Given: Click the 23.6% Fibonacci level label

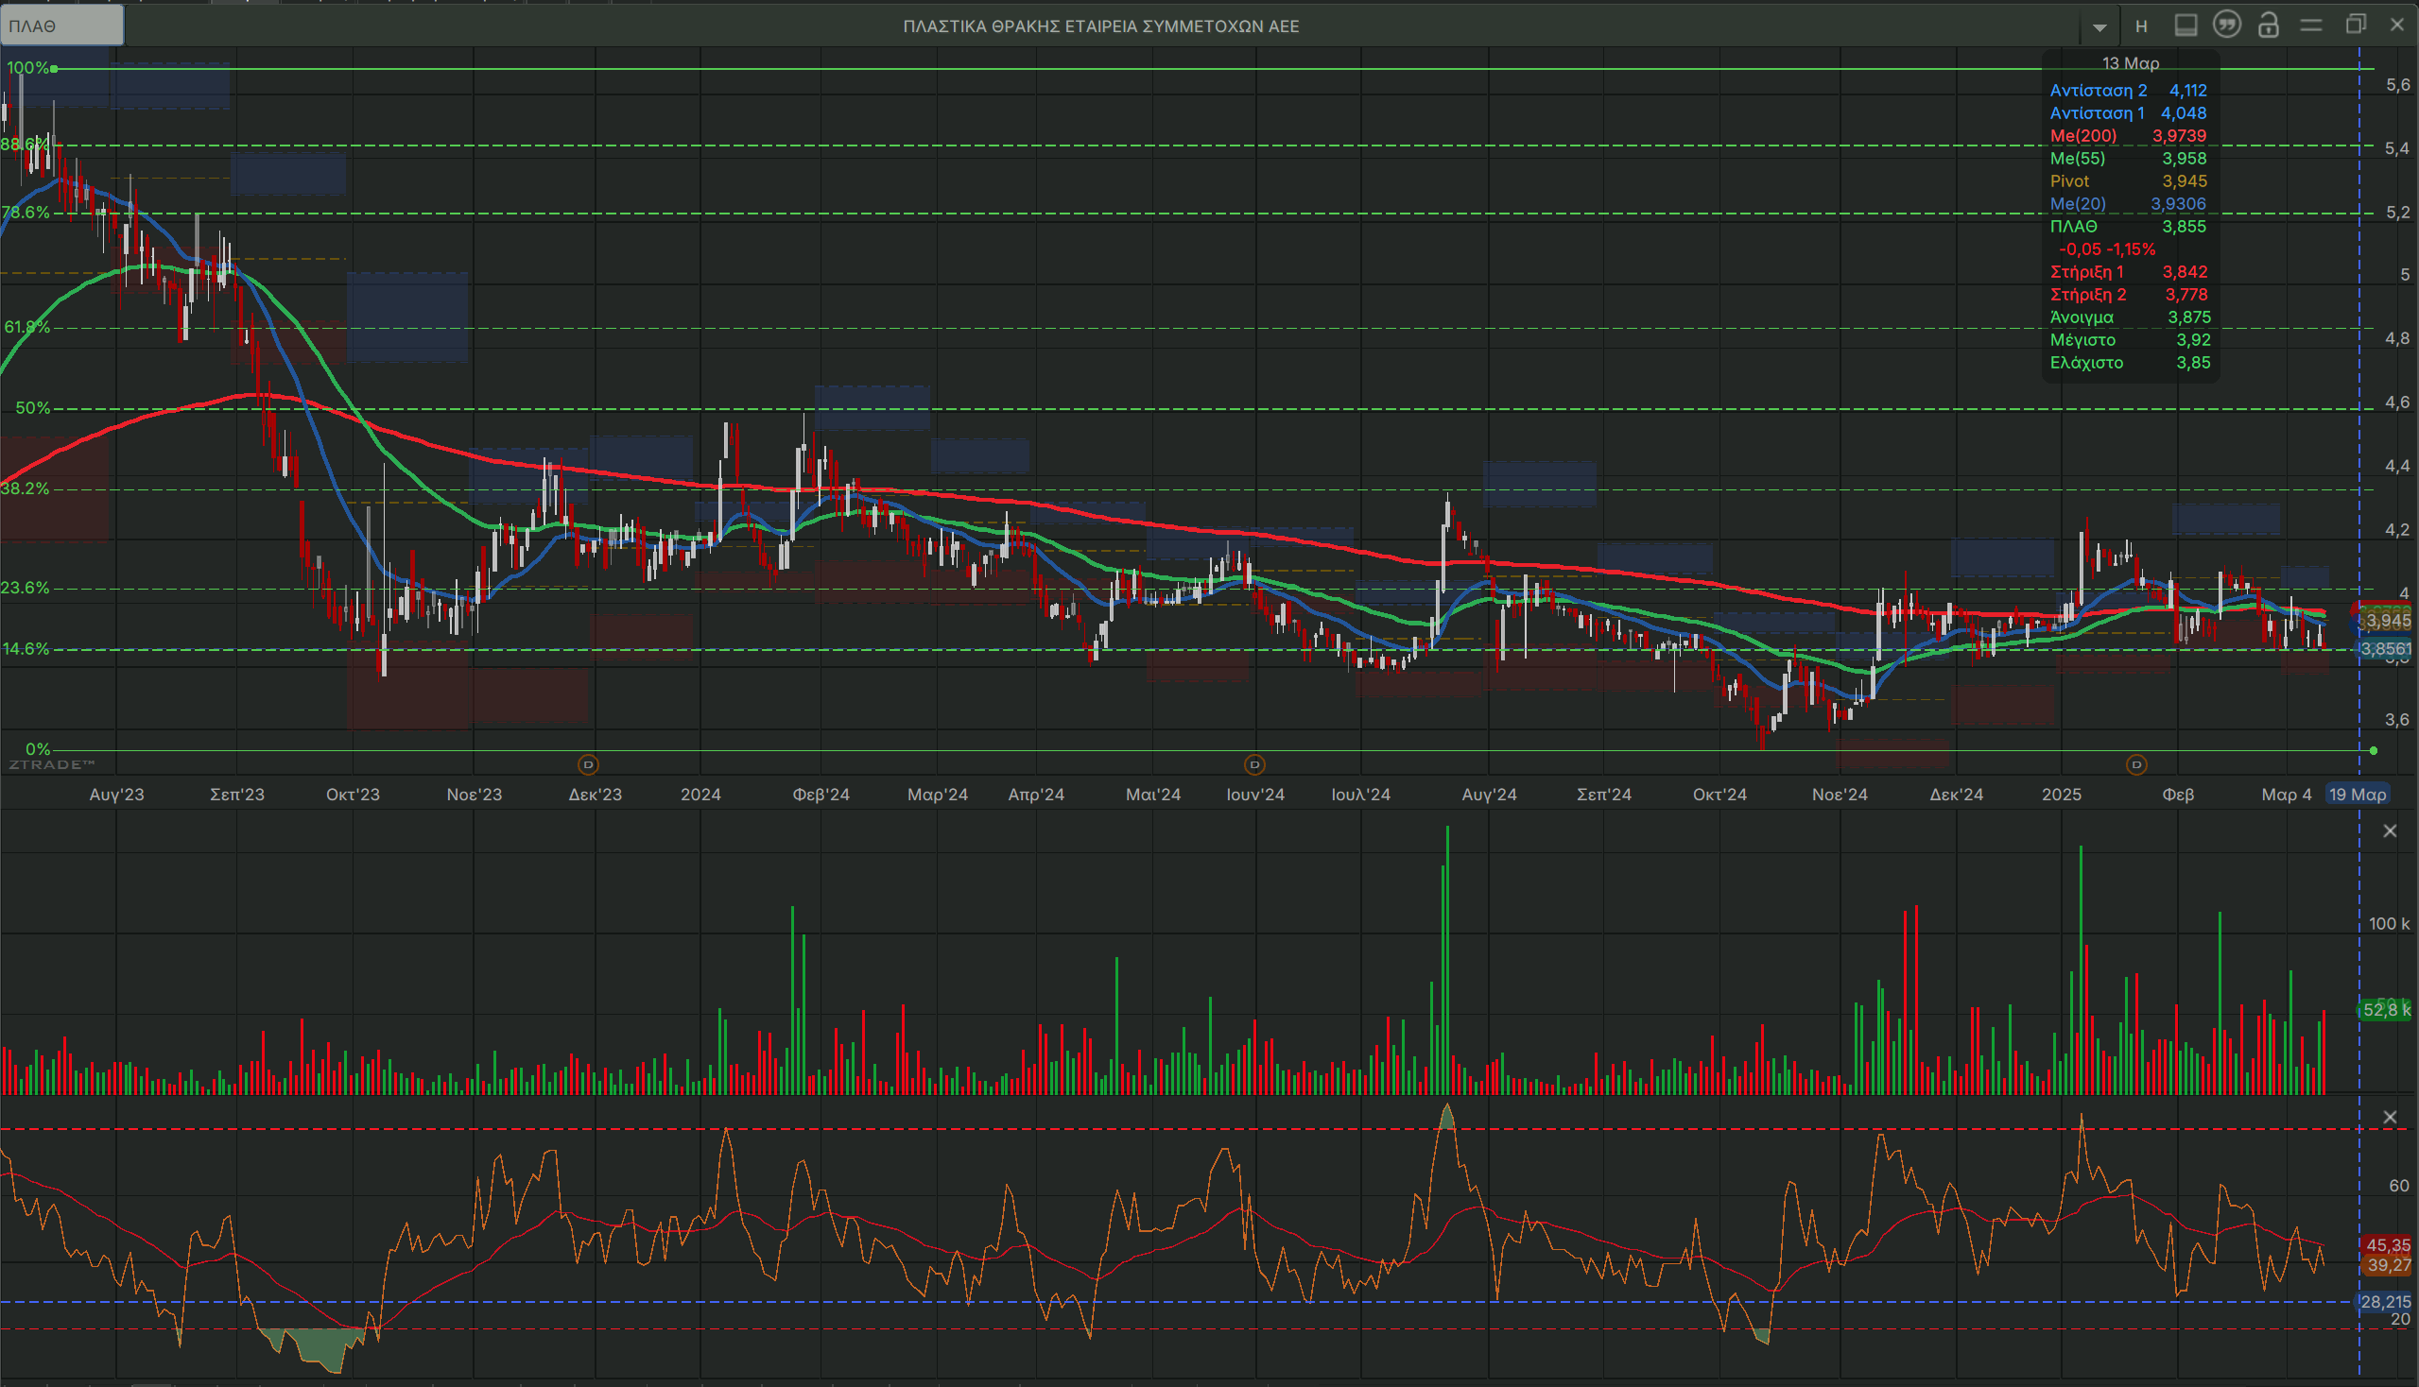Looking at the screenshot, I should click(25, 588).
